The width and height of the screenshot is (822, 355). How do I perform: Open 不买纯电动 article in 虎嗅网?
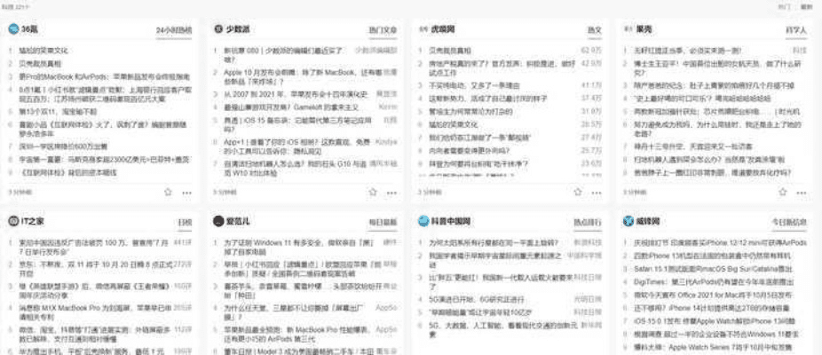pos(474,85)
